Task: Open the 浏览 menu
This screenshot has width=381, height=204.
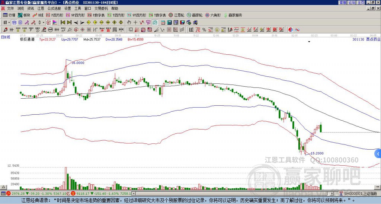Action: click(21, 9)
